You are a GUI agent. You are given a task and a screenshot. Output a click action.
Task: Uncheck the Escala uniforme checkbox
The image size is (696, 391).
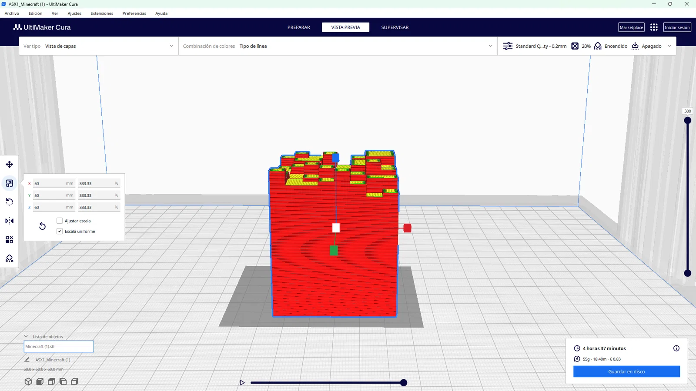click(60, 231)
